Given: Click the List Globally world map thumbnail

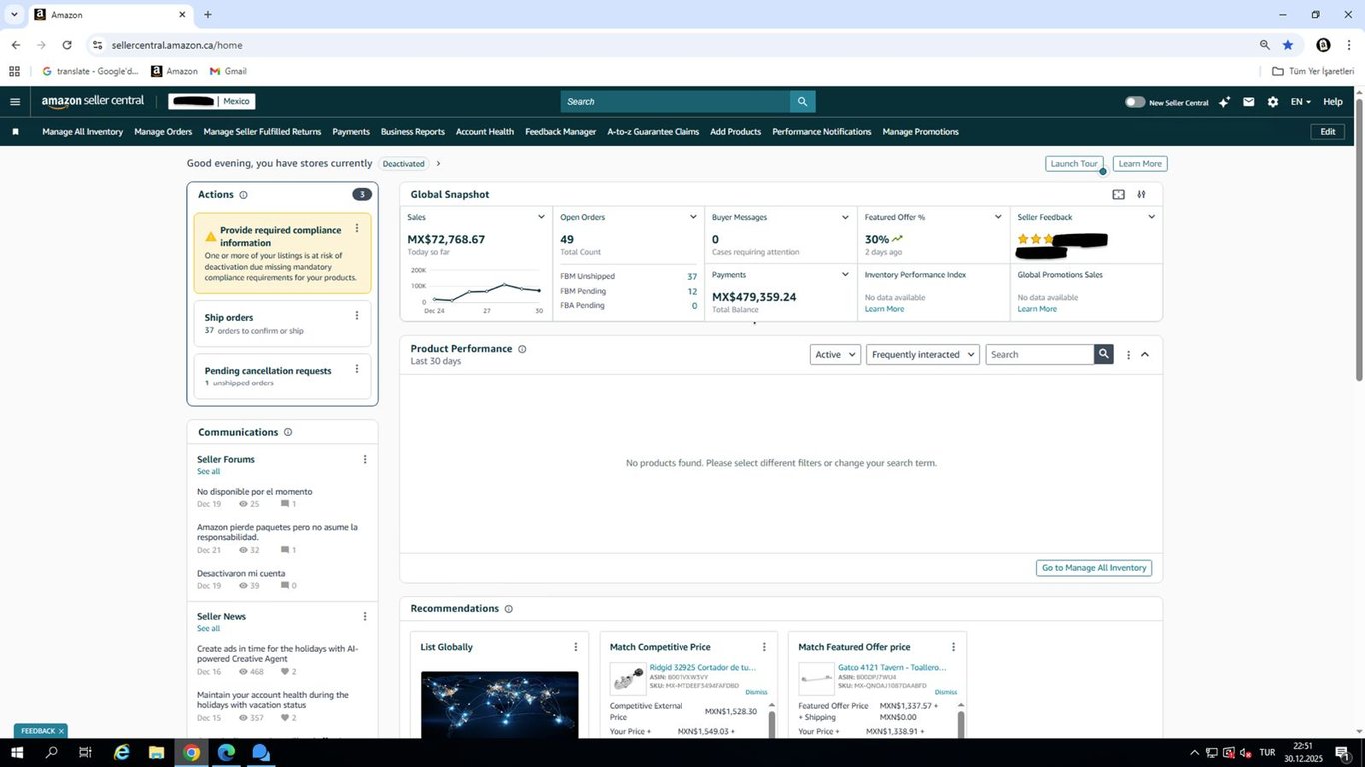Looking at the screenshot, I should [x=499, y=705].
